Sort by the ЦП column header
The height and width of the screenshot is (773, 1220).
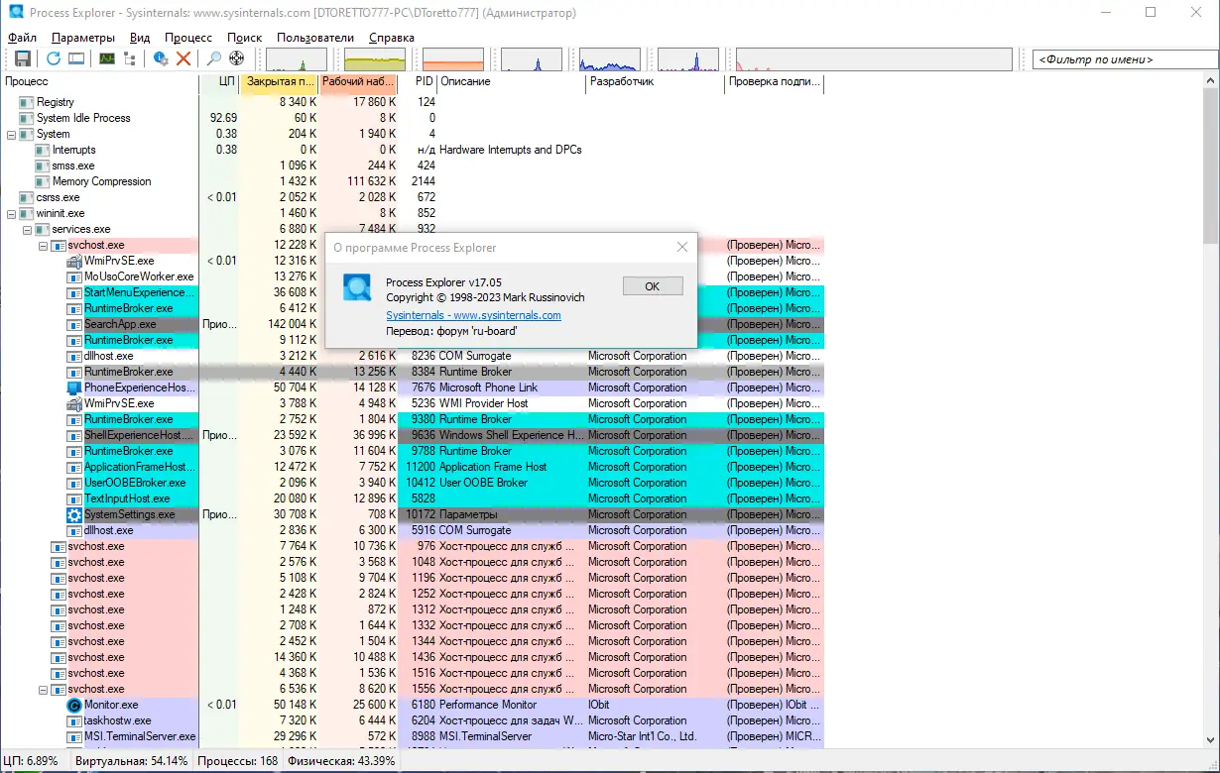(219, 81)
